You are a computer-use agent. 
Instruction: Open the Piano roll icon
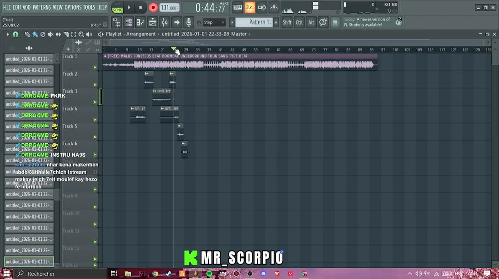pos(141,22)
